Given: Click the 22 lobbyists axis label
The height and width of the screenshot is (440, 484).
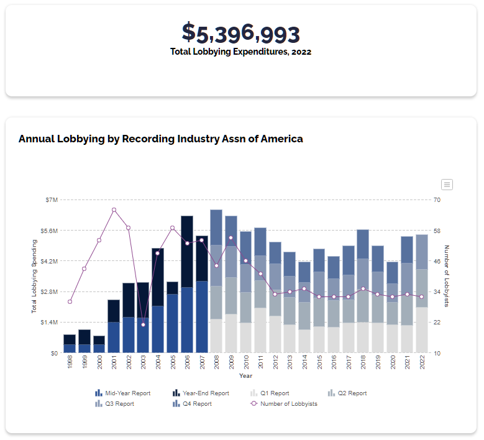Looking at the screenshot, I should [437, 322].
